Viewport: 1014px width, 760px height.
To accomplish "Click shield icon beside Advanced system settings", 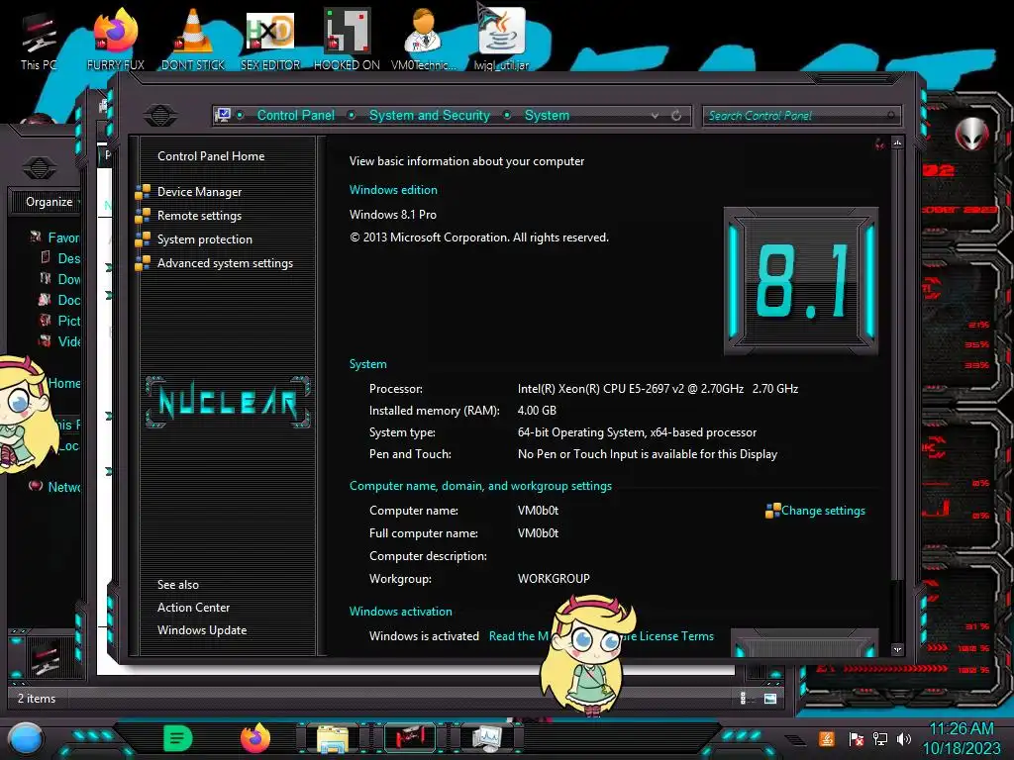I will click(x=143, y=263).
